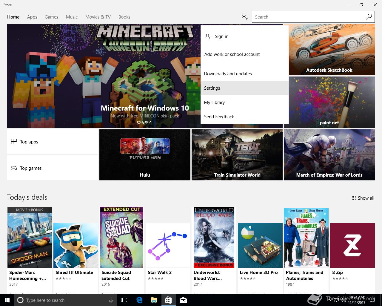The width and height of the screenshot is (382, 306).
Task: Switch to the Apps tab
Action: (32, 17)
